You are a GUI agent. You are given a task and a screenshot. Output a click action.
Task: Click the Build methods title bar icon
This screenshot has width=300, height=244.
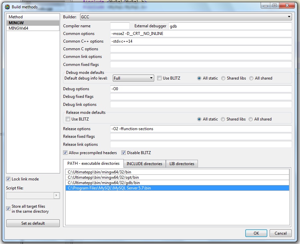(7, 7)
